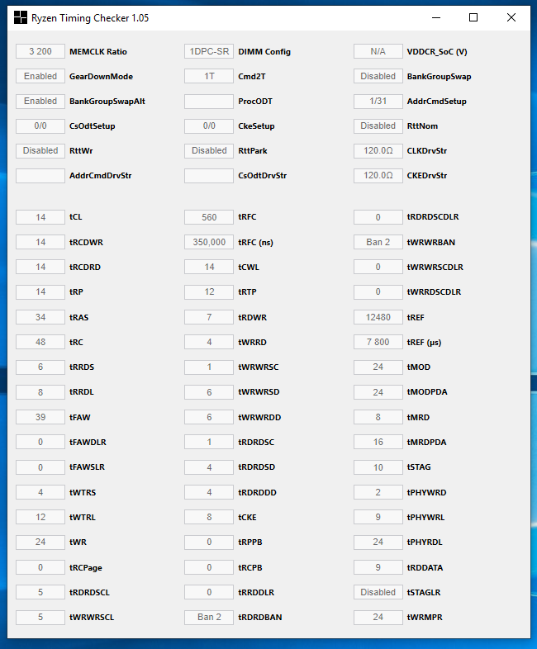This screenshot has width=537, height=649.
Task: Click the BankGroupSwapAlt value field
Action: [x=40, y=101]
